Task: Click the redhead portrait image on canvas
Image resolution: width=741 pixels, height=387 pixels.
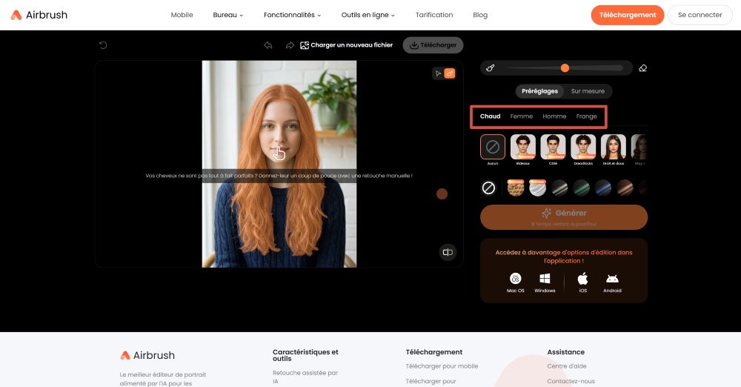Action: tap(279, 164)
